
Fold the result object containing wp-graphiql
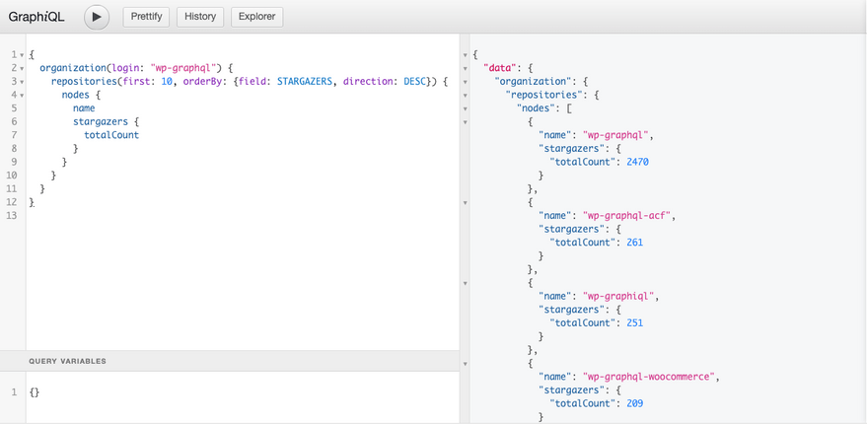pyautogui.click(x=465, y=283)
